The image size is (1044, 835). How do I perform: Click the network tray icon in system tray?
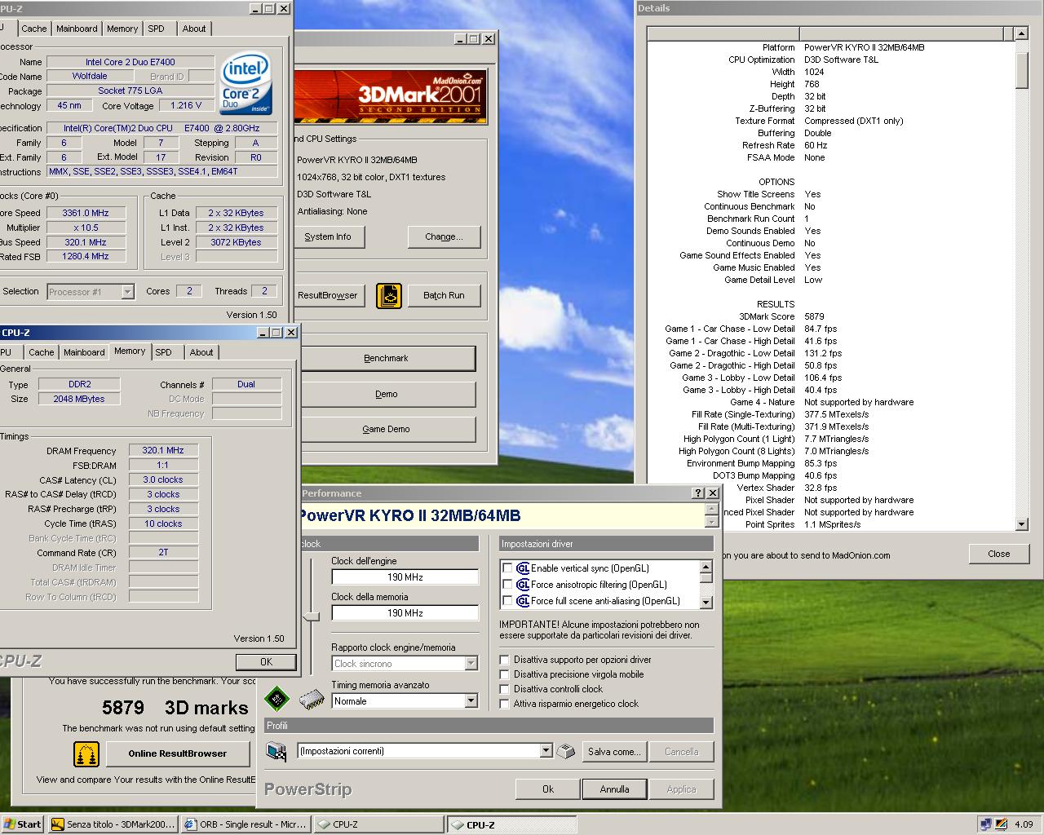[x=985, y=824]
